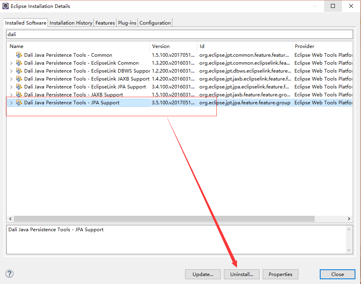Select the EclipseLink JPA Support entry
Screen dimensions: 361x284
85,87
